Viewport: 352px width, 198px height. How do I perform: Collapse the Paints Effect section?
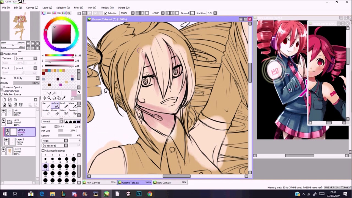click(x=1, y=54)
